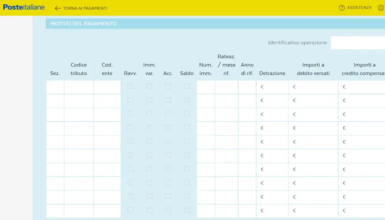Viewport: 385px width, 220px height.
Task: Click the Anno di rif. field in last row
Action: (247, 211)
